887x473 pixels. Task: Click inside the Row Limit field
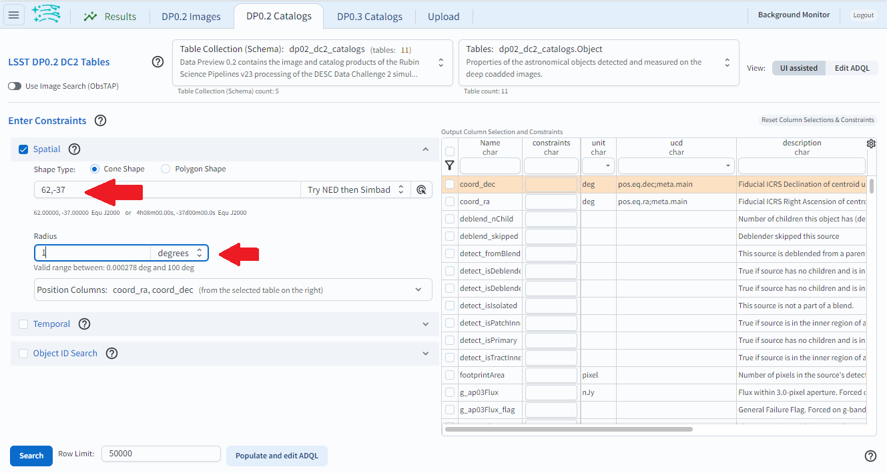(x=160, y=453)
